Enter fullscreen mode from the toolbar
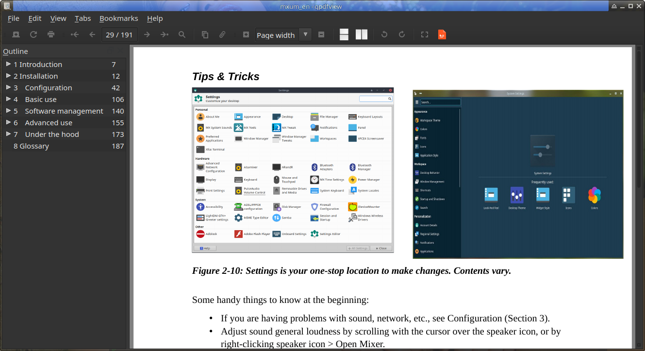This screenshot has height=351, width=645. click(425, 34)
